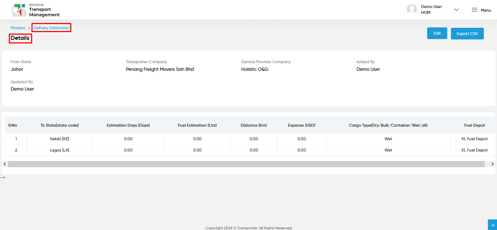Click Wet cargo type in Lagos row
This screenshot has height=230, width=497.
[388, 150]
